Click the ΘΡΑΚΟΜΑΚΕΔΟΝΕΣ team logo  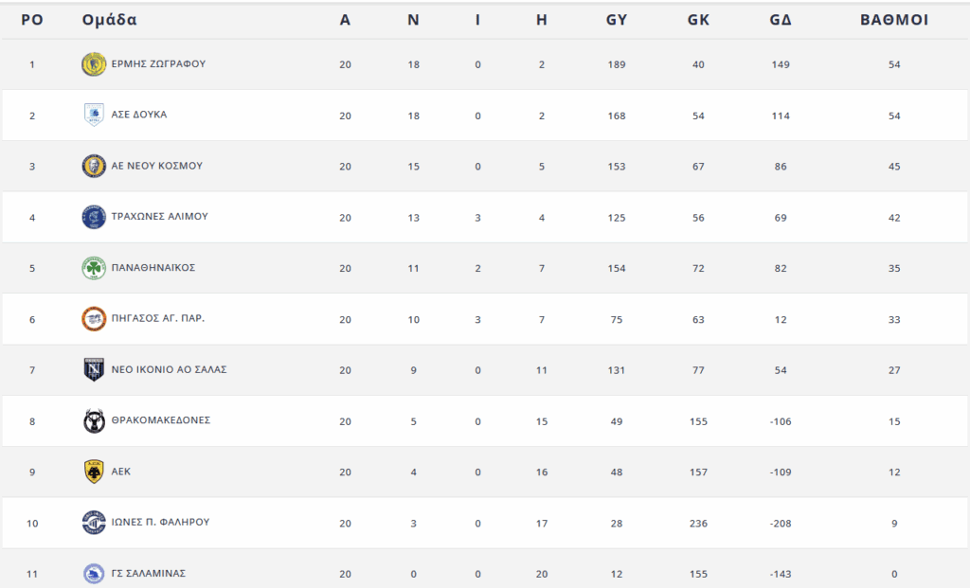(94, 420)
